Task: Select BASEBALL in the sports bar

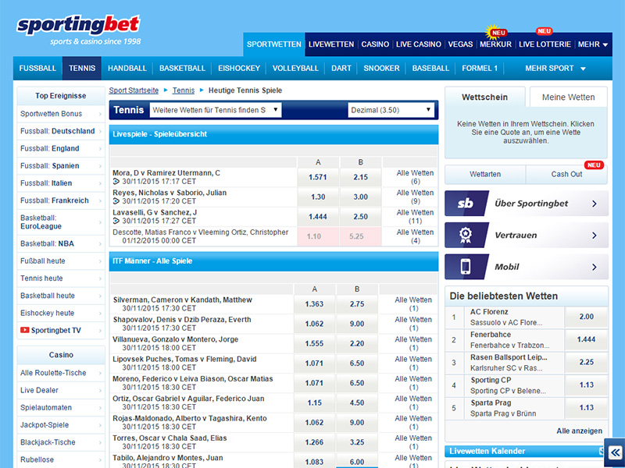Action: (x=430, y=69)
